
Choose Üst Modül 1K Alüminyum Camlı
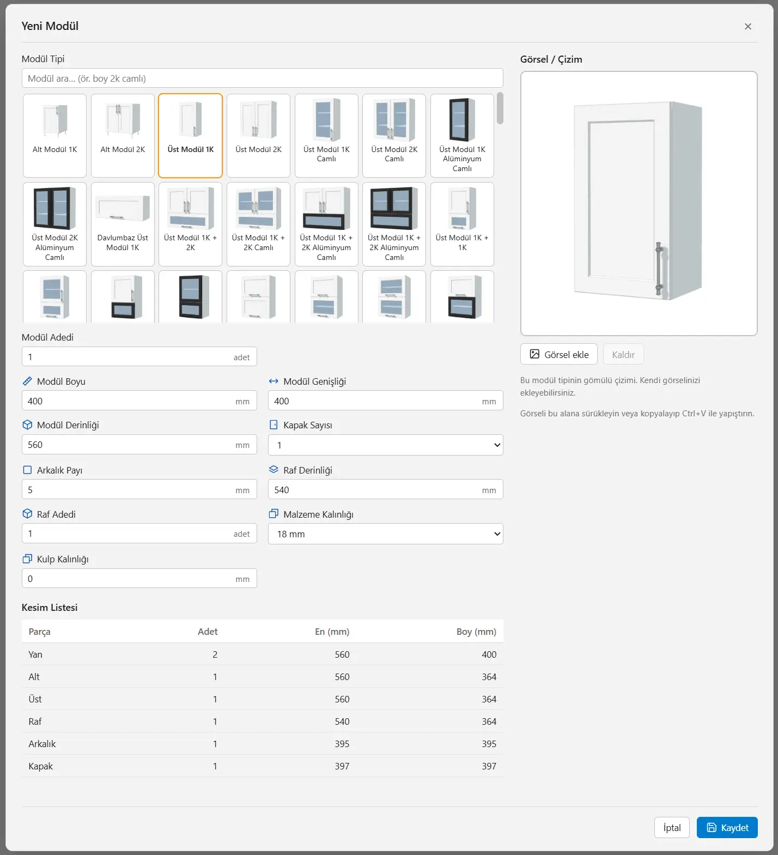point(462,136)
